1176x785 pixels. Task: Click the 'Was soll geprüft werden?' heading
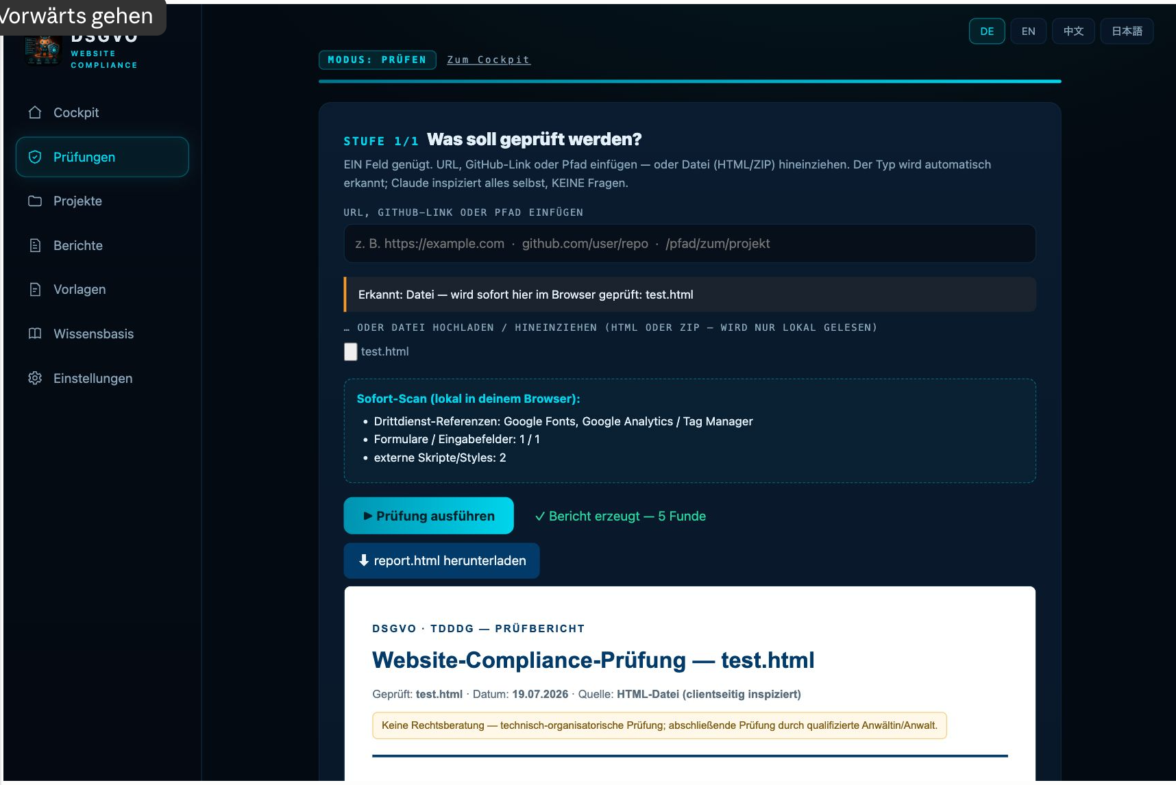pyautogui.click(x=534, y=139)
